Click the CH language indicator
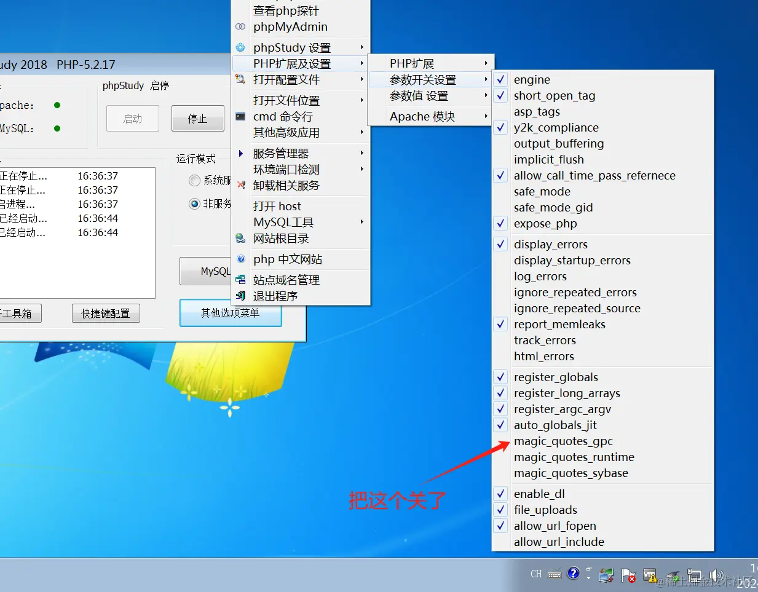Viewport: 758px width, 592px height. (536, 574)
